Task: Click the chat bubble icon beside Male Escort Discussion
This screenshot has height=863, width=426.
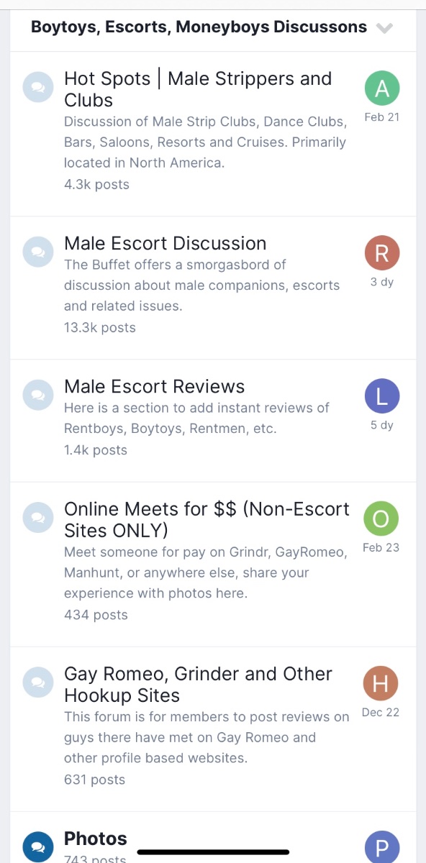Action: 37,252
